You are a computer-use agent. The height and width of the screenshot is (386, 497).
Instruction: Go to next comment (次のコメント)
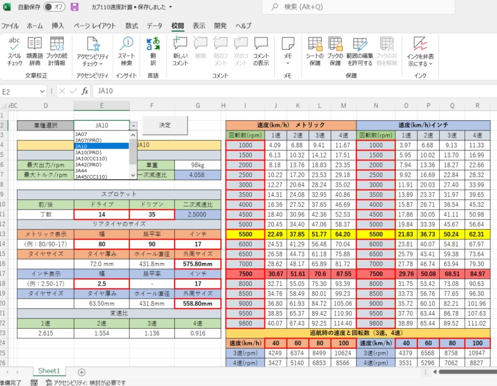(241, 51)
